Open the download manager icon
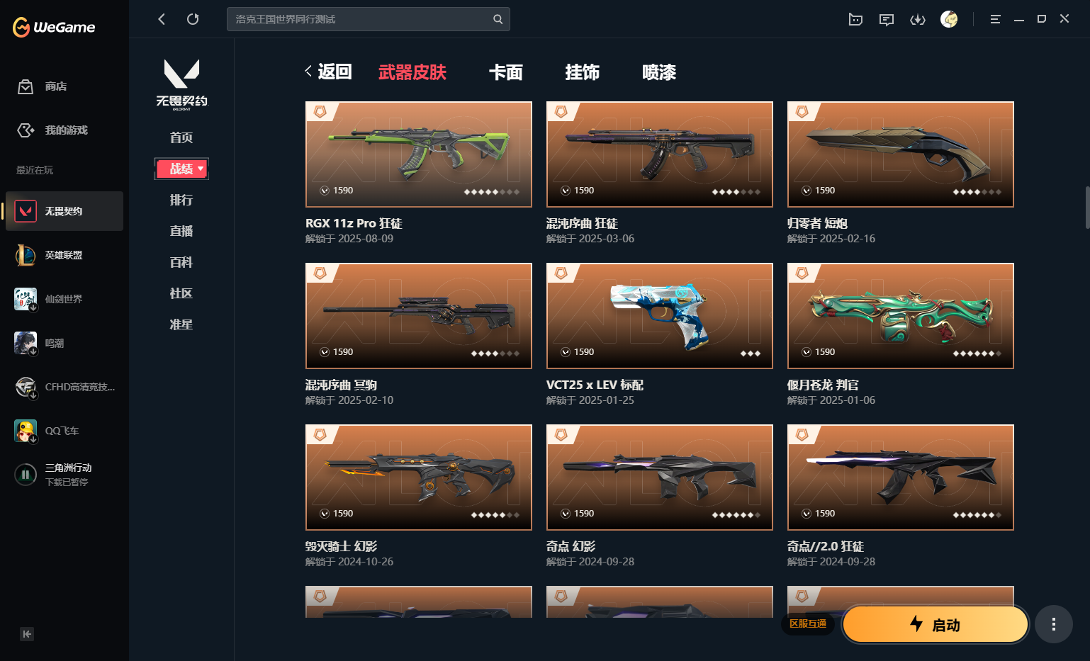Viewport: 1090px width, 661px height. 918,19
